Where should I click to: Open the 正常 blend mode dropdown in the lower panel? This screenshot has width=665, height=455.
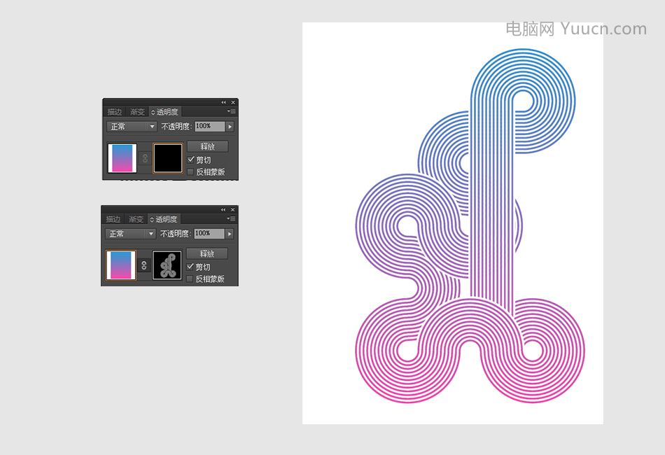[130, 234]
